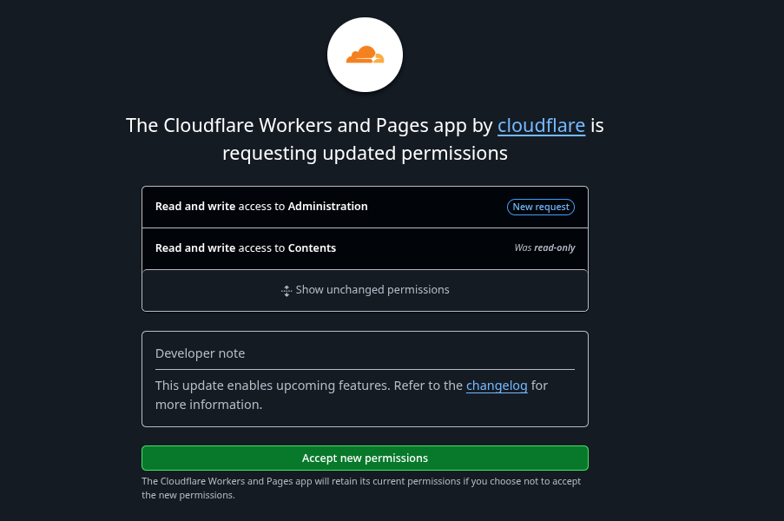Image resolution: width=784 pixels, height=521 pixels.
Task: Click the requesting updated permissions heading line
Action: click(365, 154)
